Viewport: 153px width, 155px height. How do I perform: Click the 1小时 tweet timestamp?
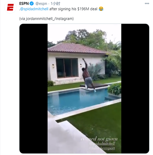[55, 4]
